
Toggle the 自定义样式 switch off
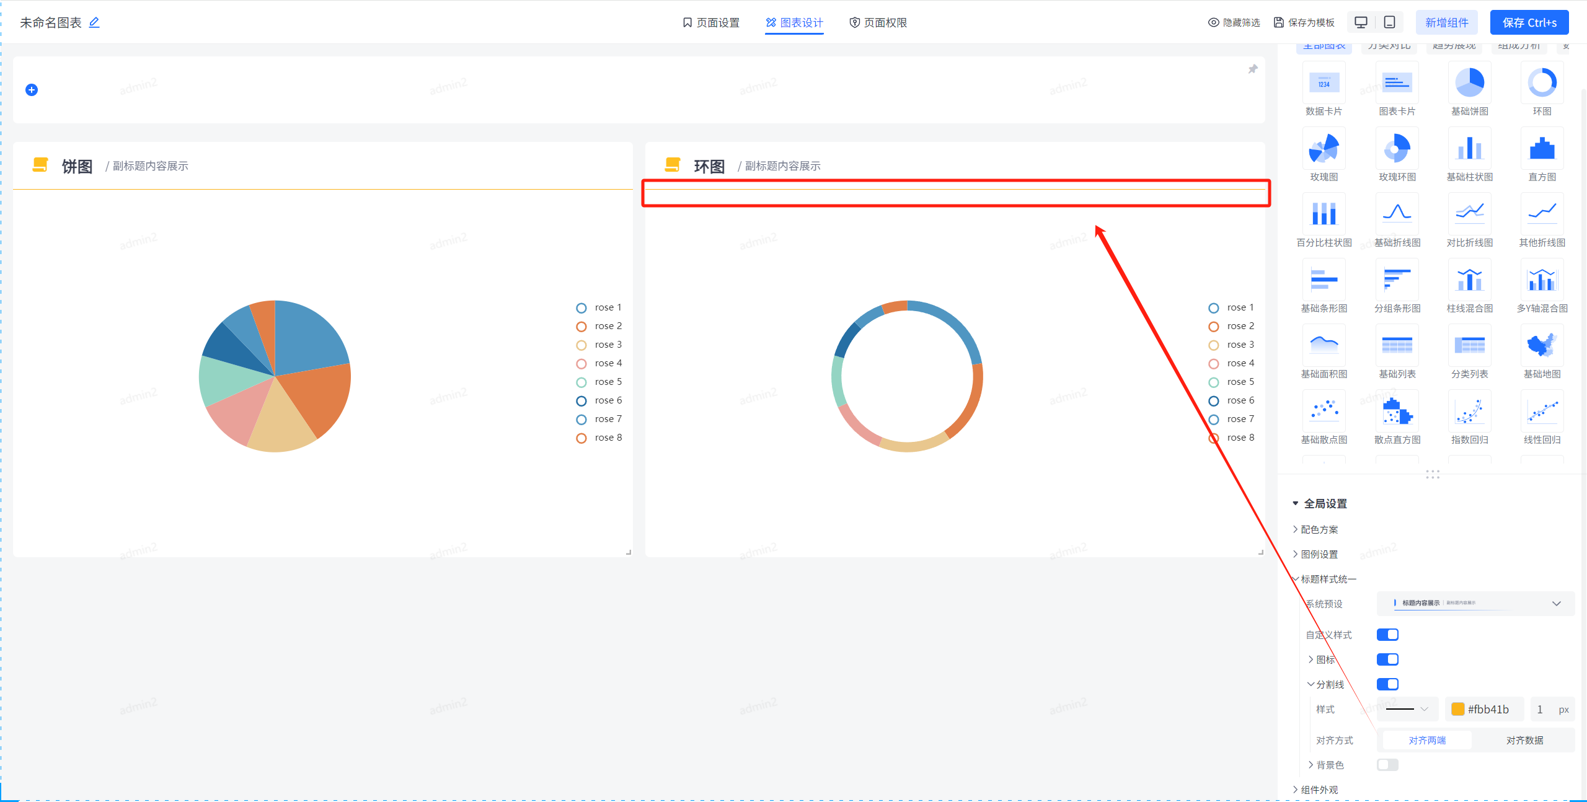[1387, 635]
